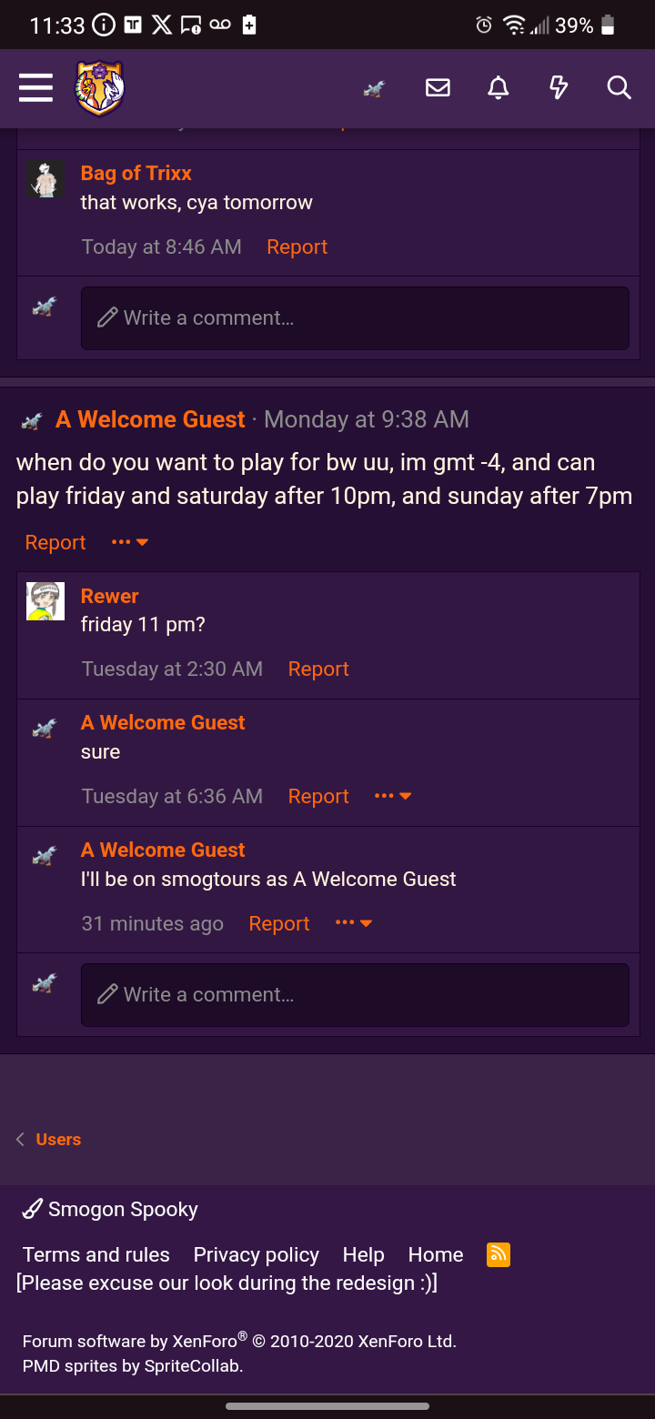Expand options dropdown under main profile post
Image resolution: width=655 pixels, height=1419 pixels.
[x=130, y=542]
